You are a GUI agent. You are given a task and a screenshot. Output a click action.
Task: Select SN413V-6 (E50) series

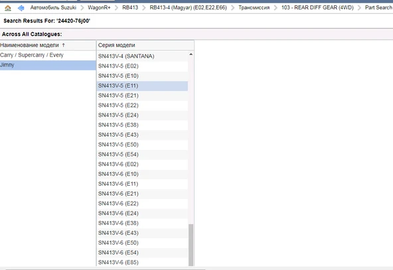pos(142,243)
